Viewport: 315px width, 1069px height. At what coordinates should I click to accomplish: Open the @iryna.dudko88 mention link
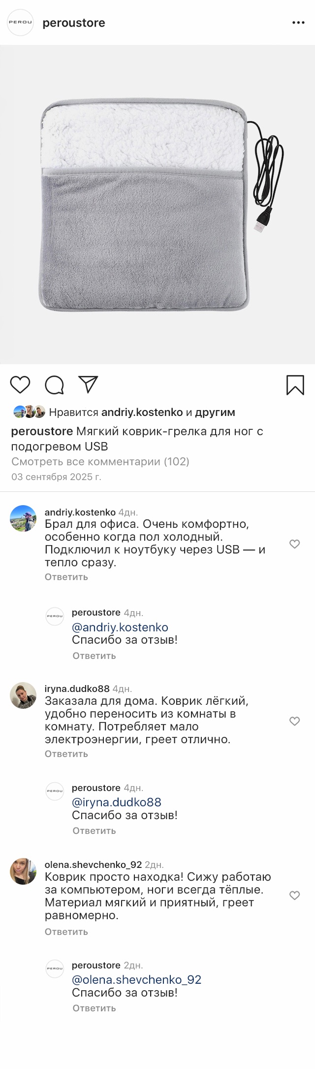point(117,802)
